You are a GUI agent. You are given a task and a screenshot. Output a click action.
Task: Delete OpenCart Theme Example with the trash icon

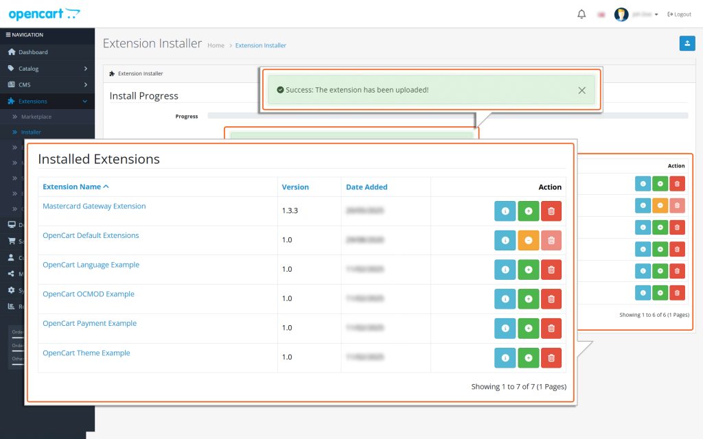551,357
